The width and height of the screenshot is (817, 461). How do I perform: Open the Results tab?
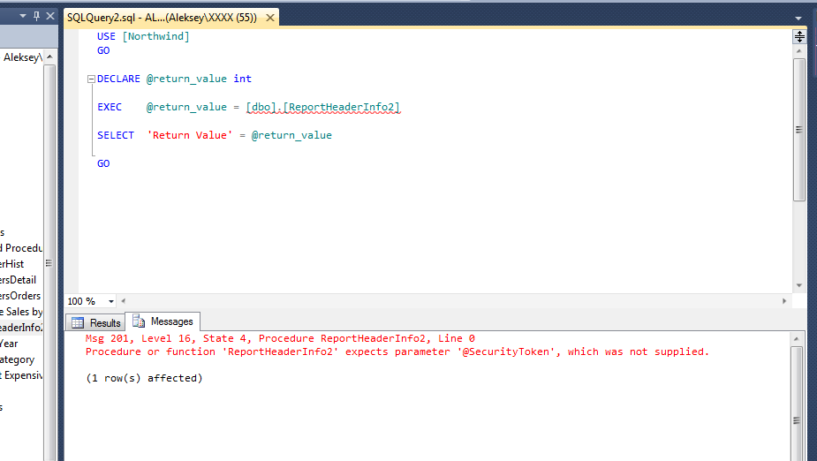click(96, 322)
